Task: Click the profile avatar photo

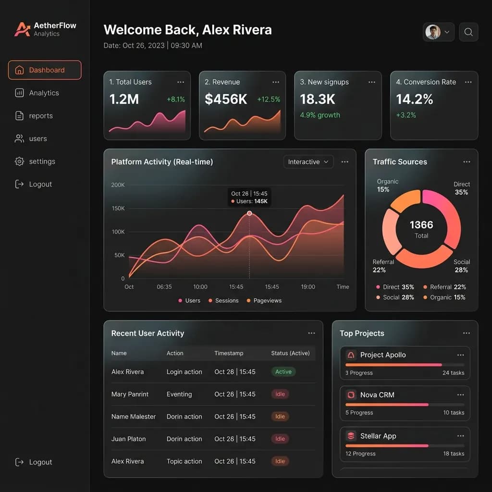Action: click(x=433, y=32)
